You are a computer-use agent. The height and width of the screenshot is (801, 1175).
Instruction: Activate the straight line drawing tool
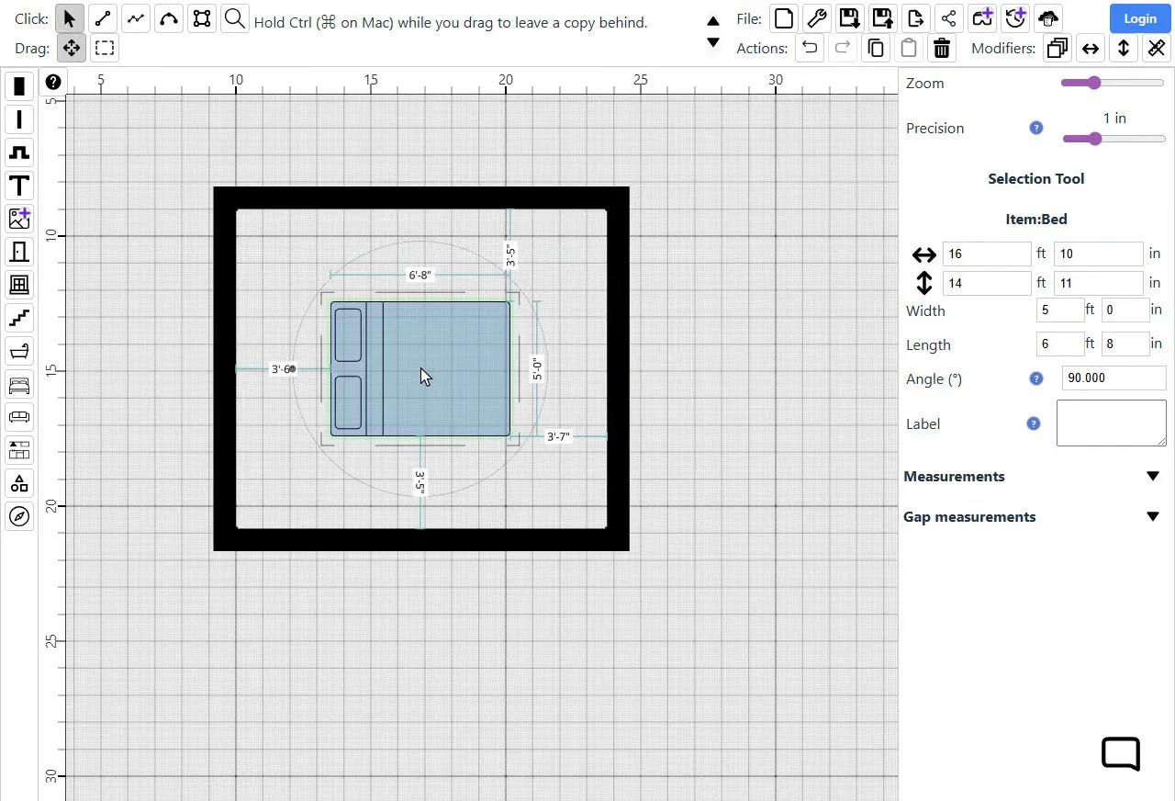103,18
